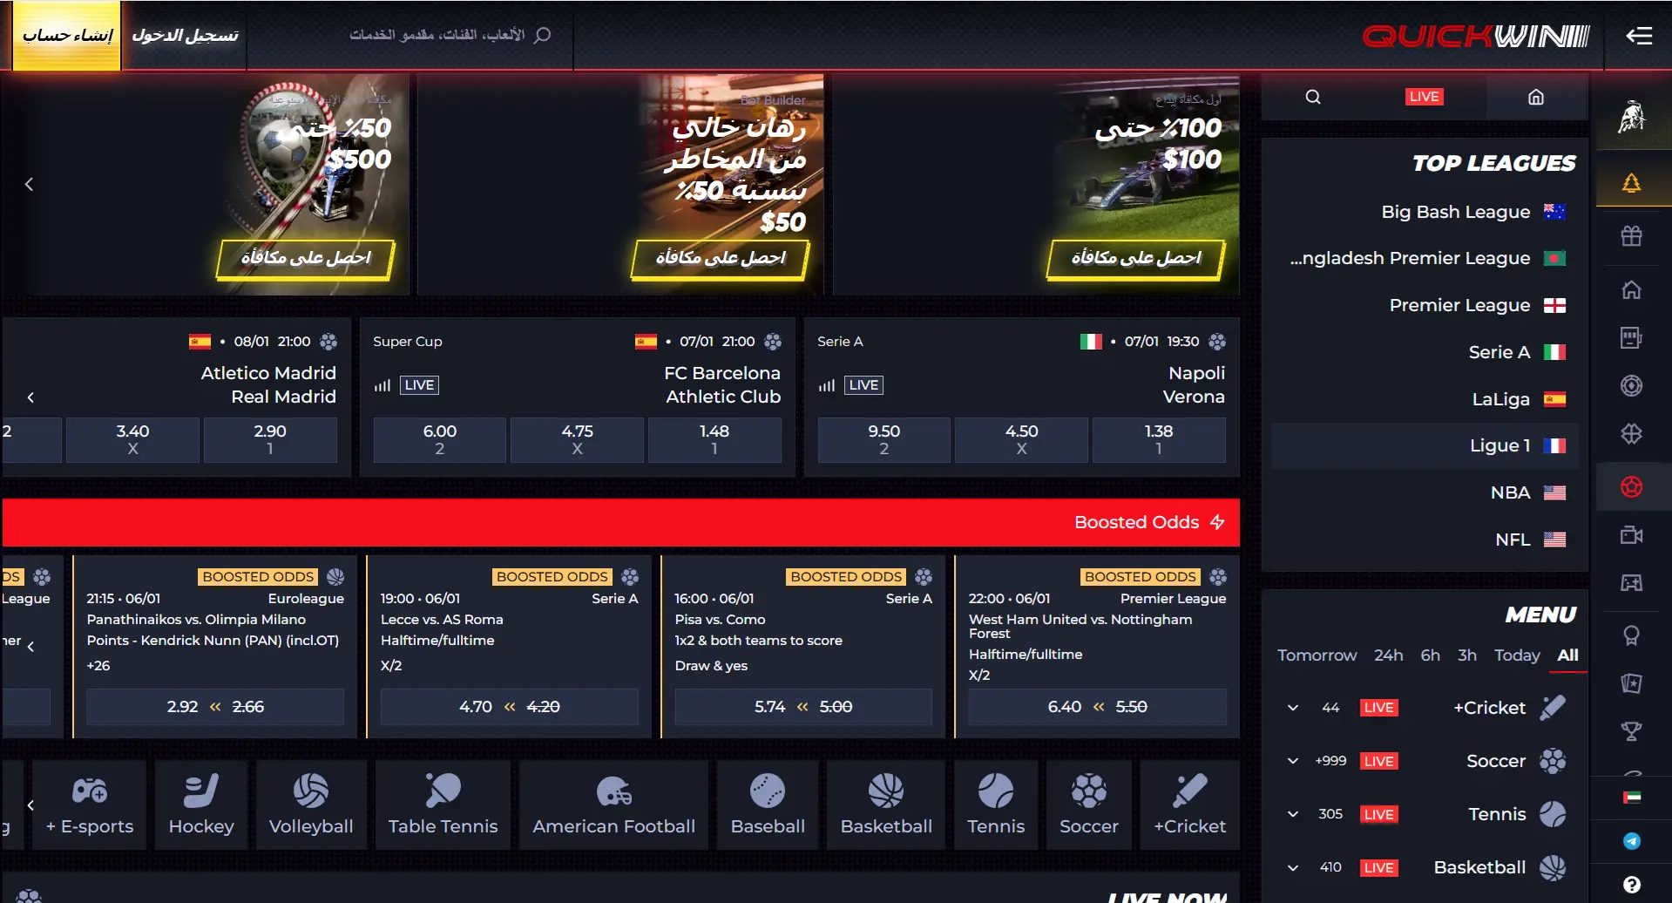1672x903 pixels.
Task: Switch to the 24h time filter tab
Action: [x=1388, y=655]
